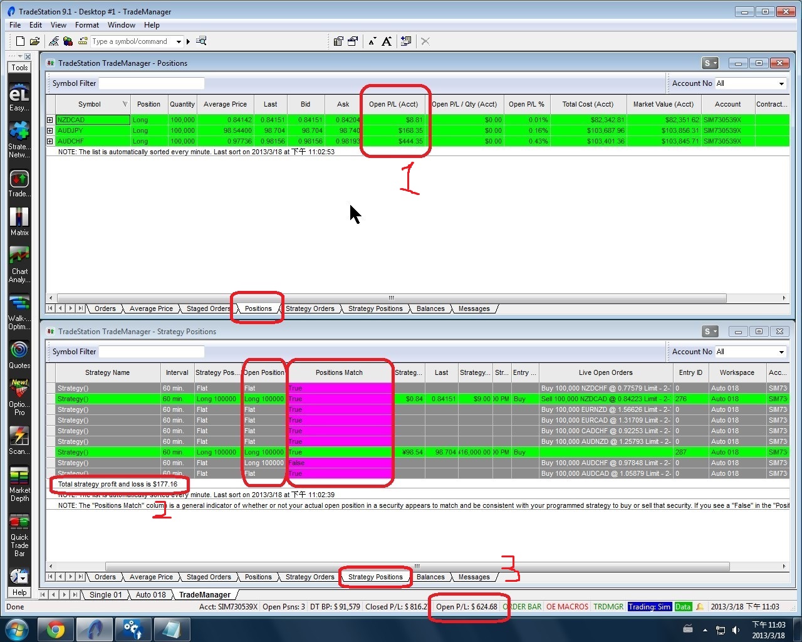Click the window layout icon before the X

406,41
